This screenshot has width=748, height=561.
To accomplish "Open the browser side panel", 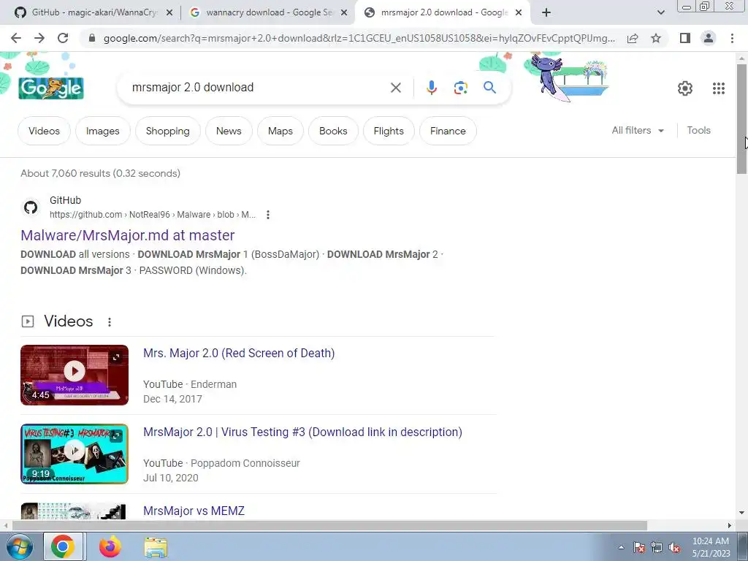I will click(x=685, y=38).
